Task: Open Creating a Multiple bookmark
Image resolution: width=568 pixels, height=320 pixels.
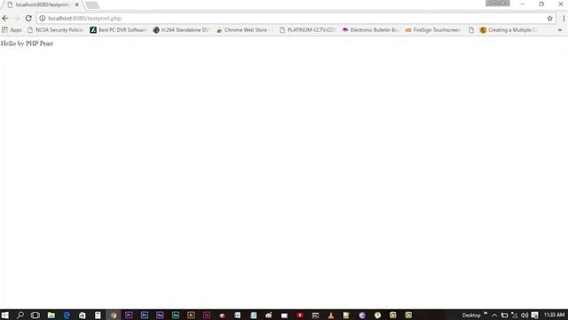Action: point(509,29)
